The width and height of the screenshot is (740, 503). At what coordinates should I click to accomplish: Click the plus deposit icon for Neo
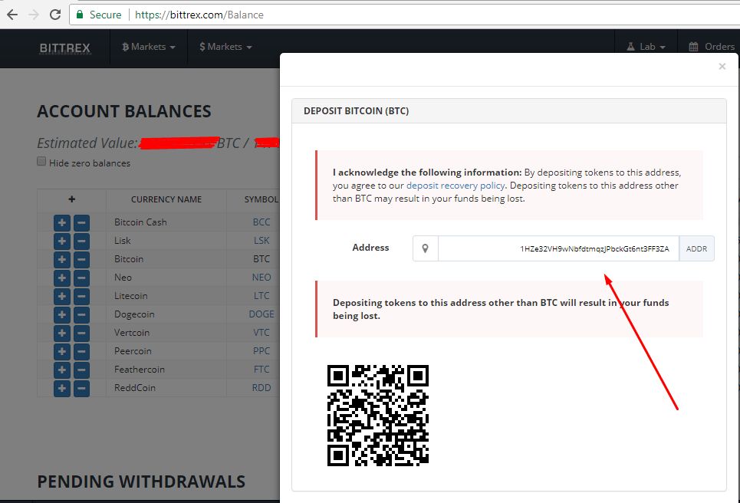click(62, 278)
